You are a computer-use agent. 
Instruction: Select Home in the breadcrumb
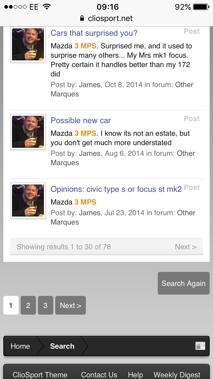pyautogui.click(x=20, y=346)
